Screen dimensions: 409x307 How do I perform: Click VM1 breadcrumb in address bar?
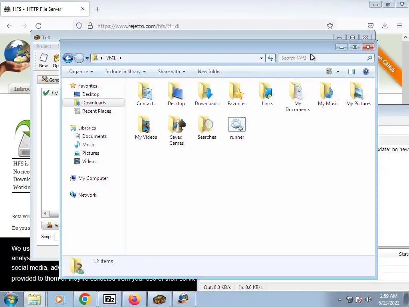[111, 58]
